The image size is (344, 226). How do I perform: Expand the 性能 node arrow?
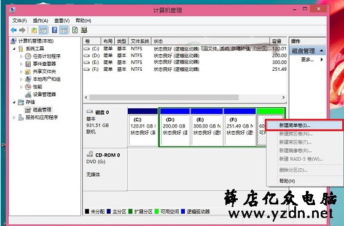click(x=21, y=87)
